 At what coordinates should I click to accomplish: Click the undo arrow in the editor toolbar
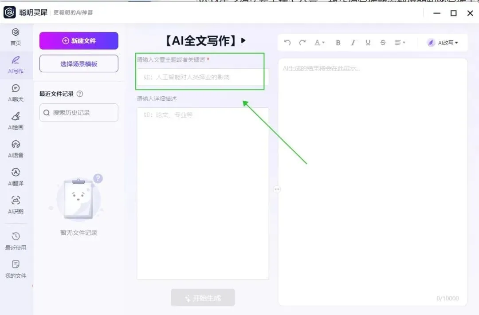click(287, 43)
